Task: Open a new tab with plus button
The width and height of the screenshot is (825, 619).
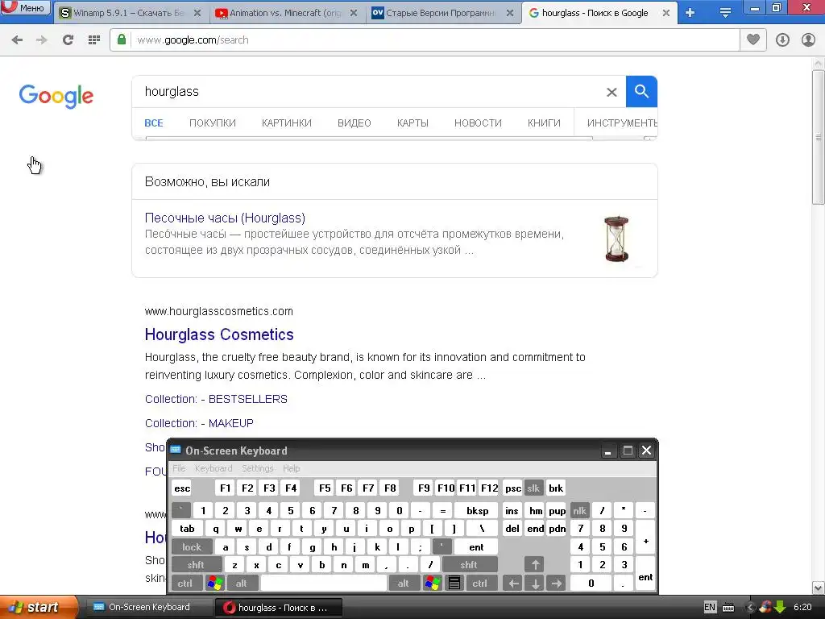Action: click(x=690, y=13)
